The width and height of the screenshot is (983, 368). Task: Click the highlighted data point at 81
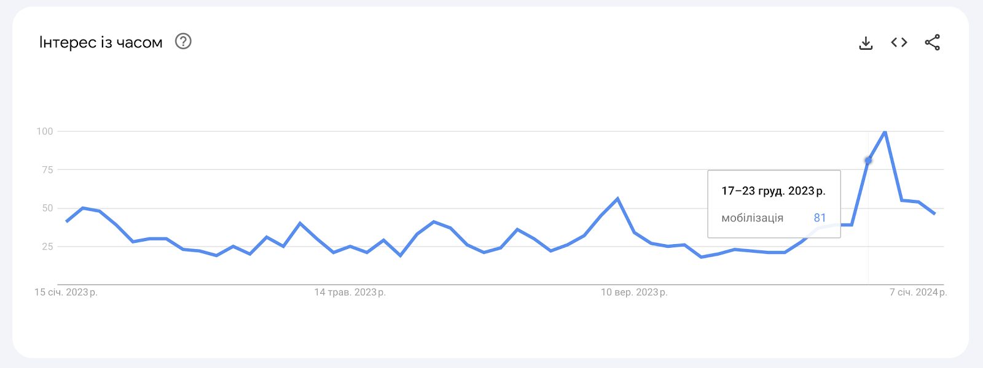pos(868,160)
